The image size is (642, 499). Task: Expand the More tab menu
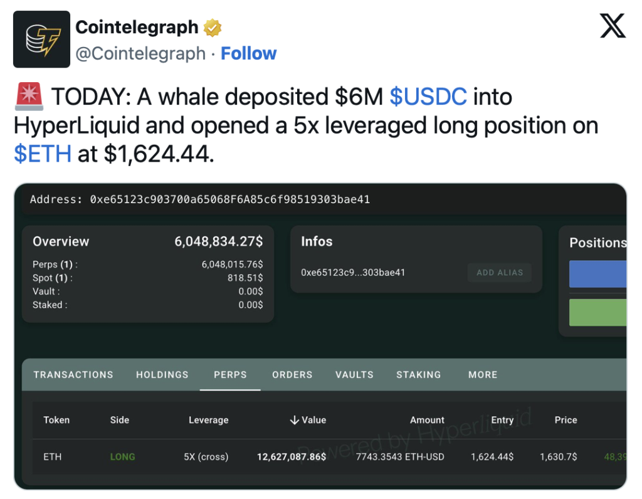coord(483,374)
